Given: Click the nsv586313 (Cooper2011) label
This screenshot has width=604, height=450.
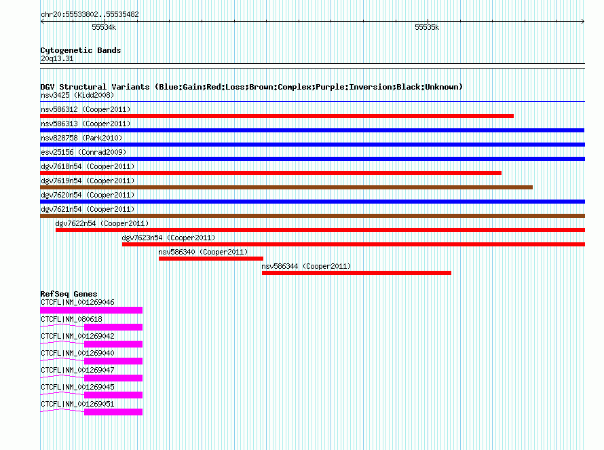Looking at the screenshot, I should [x=86, y=124].
